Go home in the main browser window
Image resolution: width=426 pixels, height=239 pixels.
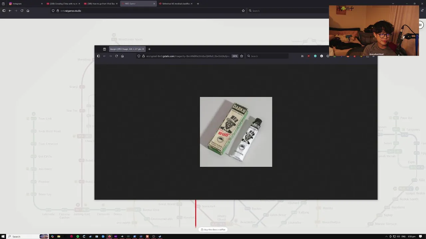pos(28,11)
